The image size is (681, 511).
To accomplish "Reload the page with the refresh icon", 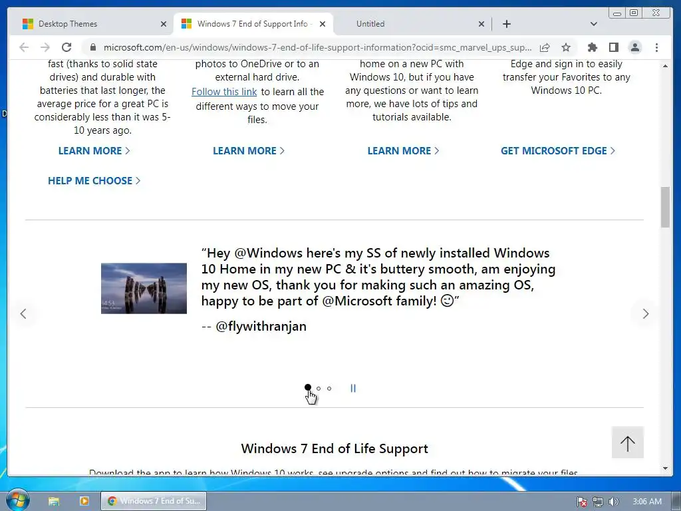I will [67, 47].
